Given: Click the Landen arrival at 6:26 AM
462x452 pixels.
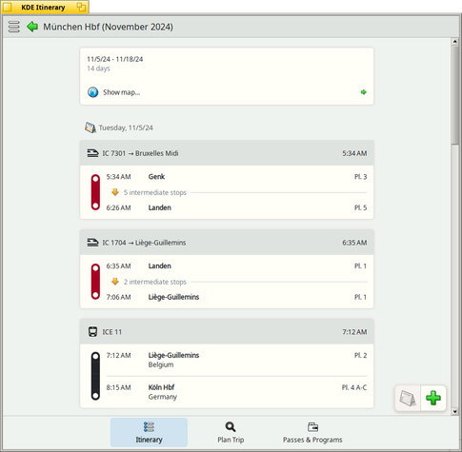Looking at the screenshot, I should 160,207.
